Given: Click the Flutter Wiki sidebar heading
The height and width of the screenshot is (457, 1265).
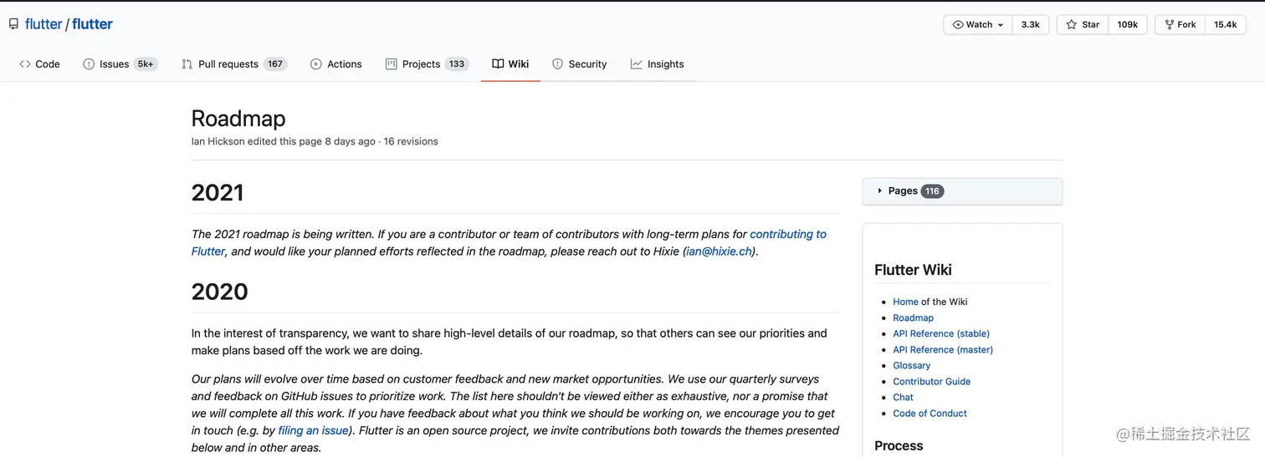Looking at the screenshot, I should pyautogui.click(x=913, y=269).
